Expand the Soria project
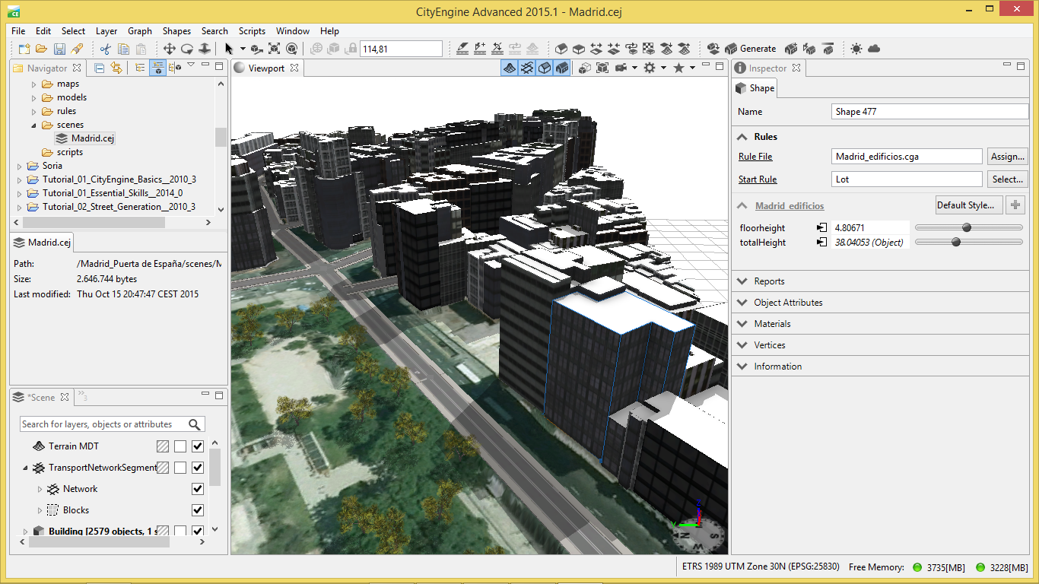The image size is (1039, 584). (19, 166)
